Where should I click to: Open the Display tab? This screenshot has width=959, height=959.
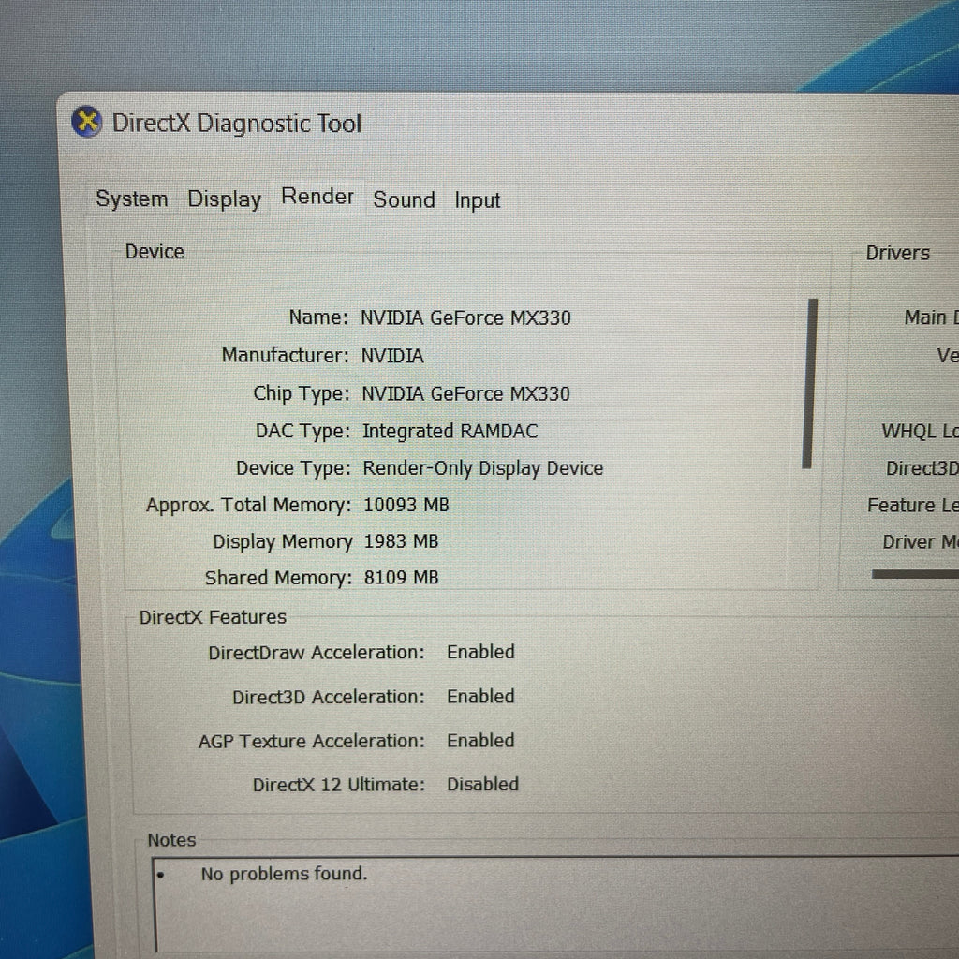225,199
